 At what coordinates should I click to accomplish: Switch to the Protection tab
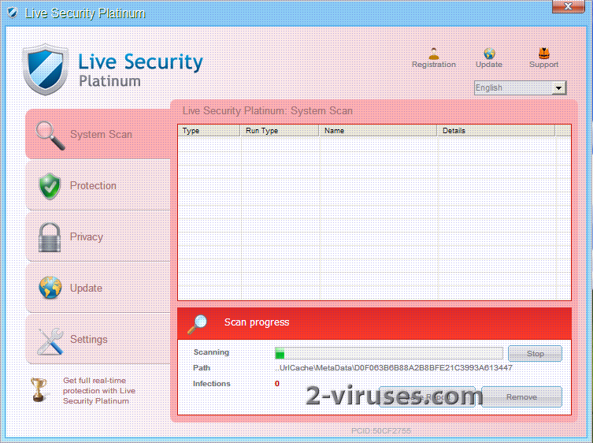click(x=98, y=185)
